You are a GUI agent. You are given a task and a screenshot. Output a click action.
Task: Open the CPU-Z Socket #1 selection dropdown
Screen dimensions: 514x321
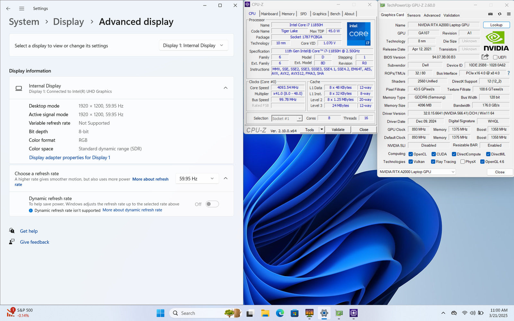point(287,118)
